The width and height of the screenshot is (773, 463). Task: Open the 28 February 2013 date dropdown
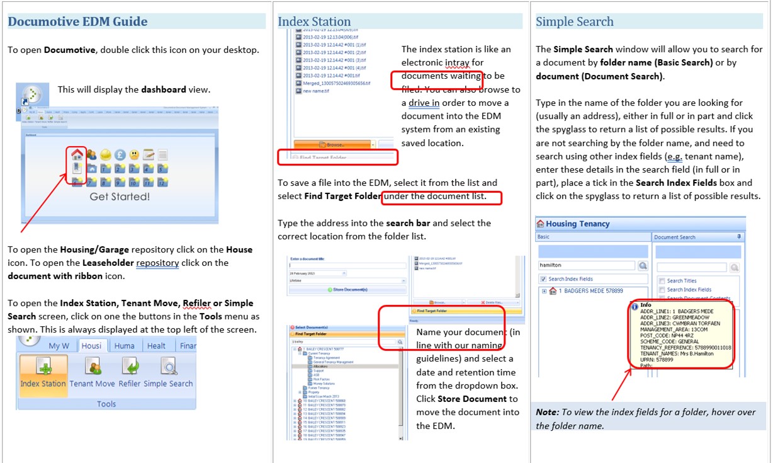click(344, 273)
